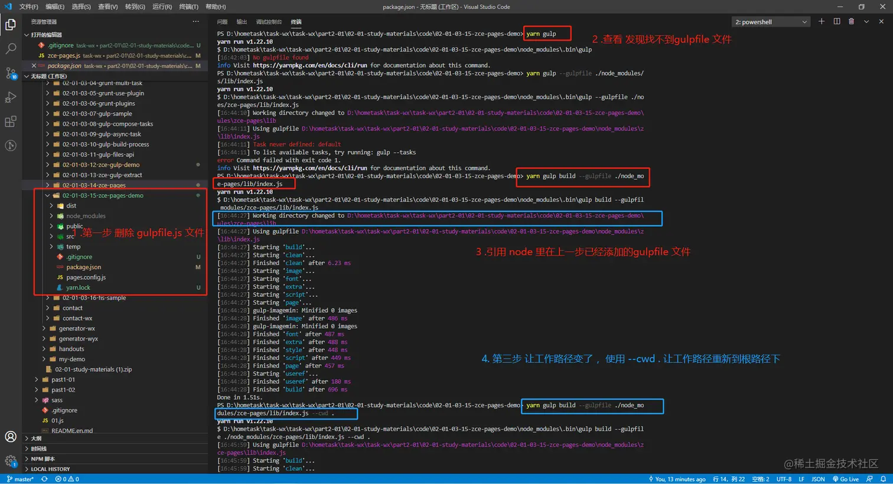Viewport: 893px width, 484px height.
Task: Select the handouts folder
Action: (x=71, y=349)
